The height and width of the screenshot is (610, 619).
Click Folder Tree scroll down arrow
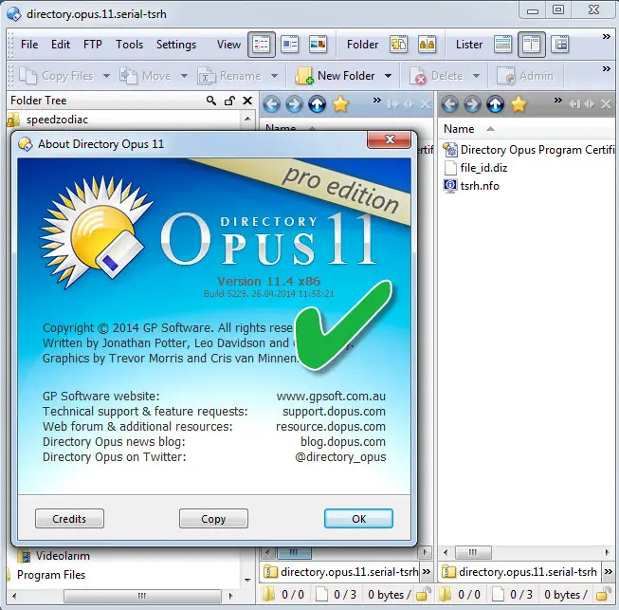point(247,581)
